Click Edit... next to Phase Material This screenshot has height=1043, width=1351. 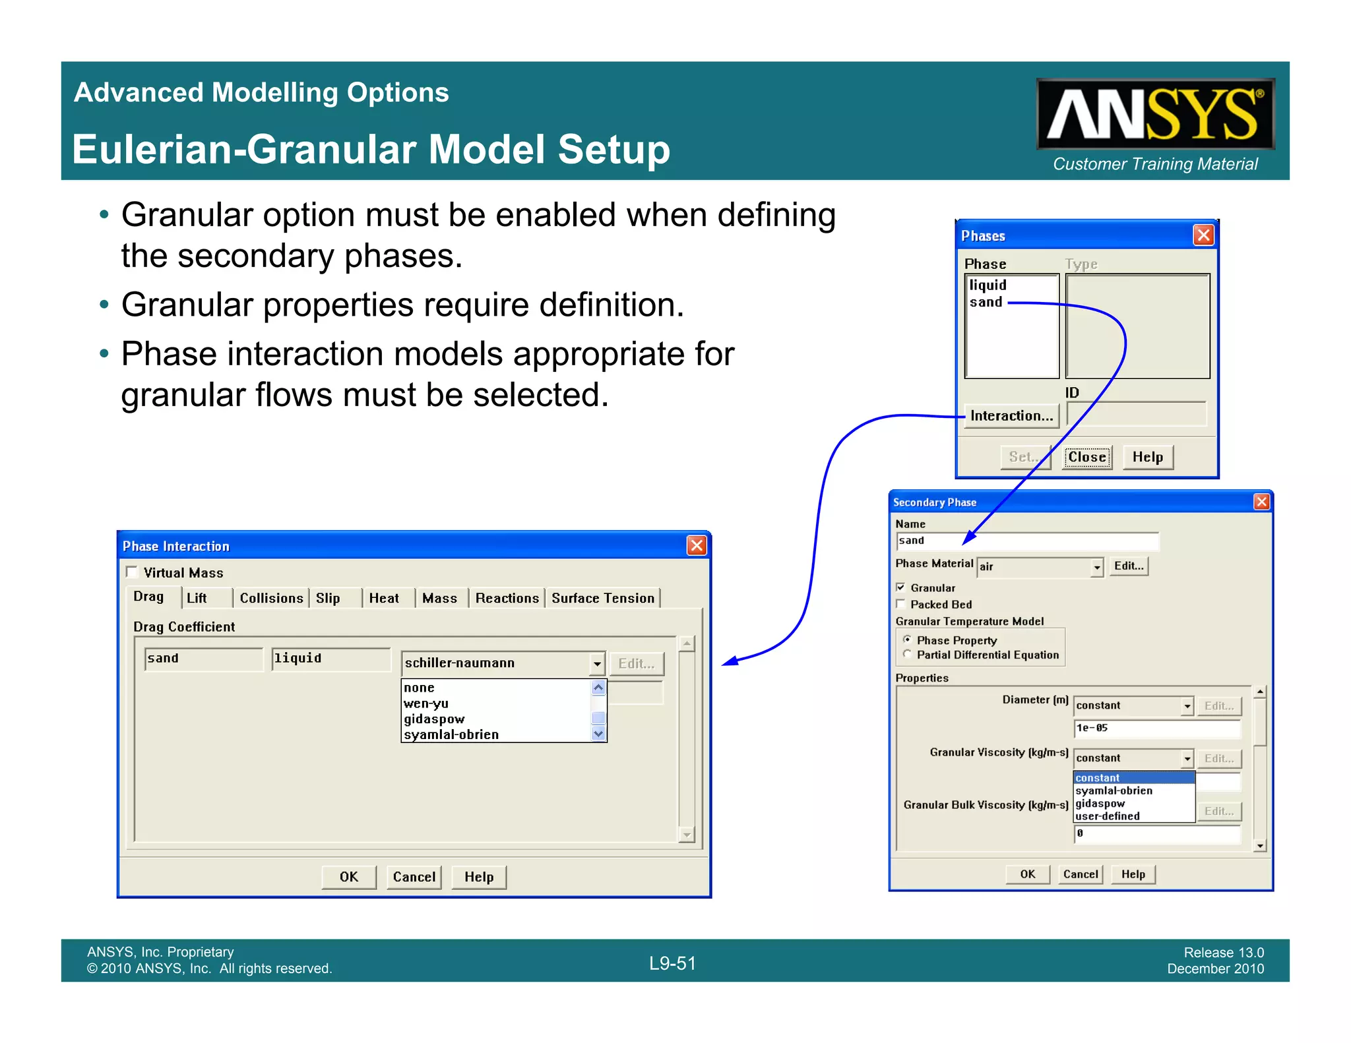[x=1129, y=566]
